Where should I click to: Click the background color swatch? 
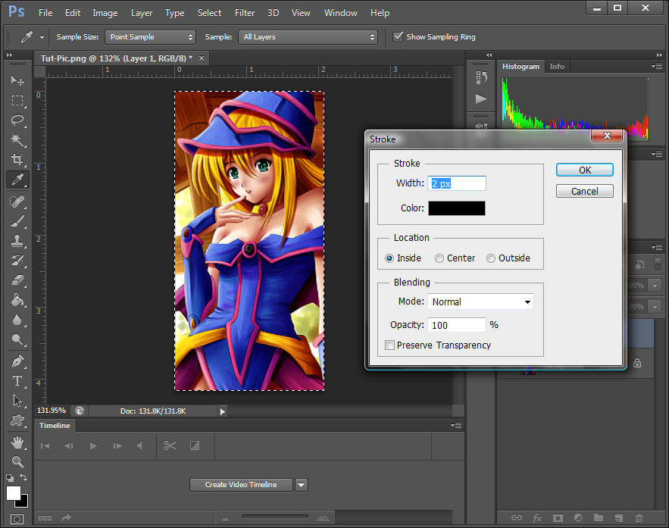click(x=24, y=503)
